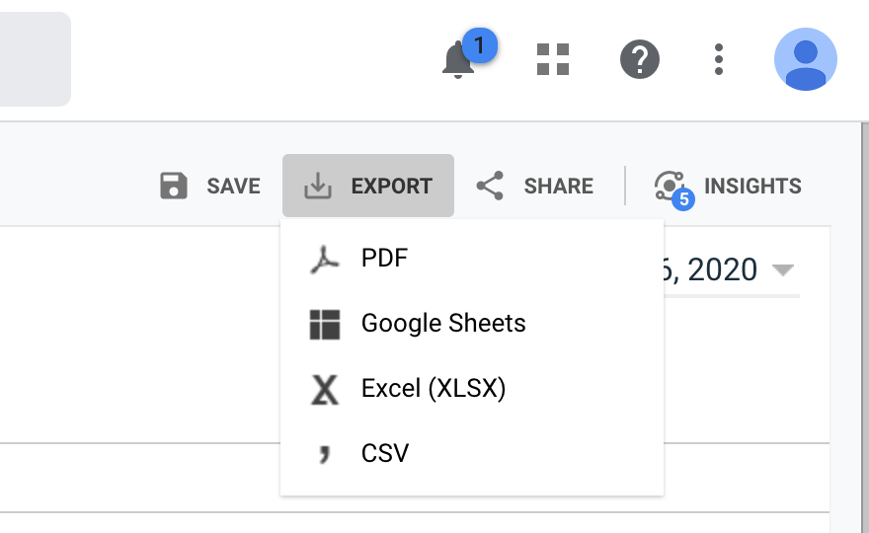Click the floppy disk Save icon
Image resolution: width=869 pixels, height=533 pixels.
(x=174, y=186)
